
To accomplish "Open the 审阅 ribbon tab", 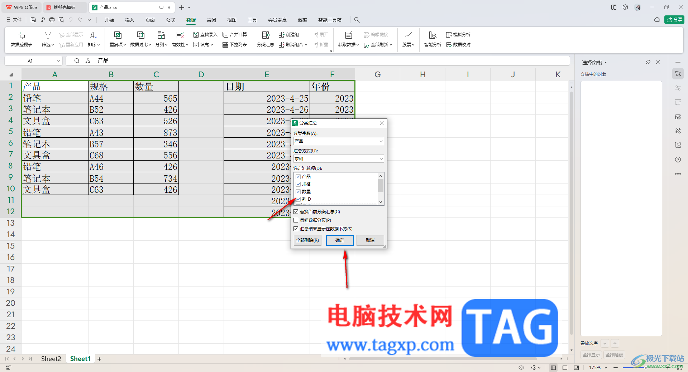I will 211,20.
